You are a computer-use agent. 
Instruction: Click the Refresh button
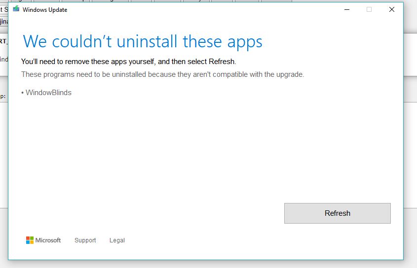(x=337, y=213)
